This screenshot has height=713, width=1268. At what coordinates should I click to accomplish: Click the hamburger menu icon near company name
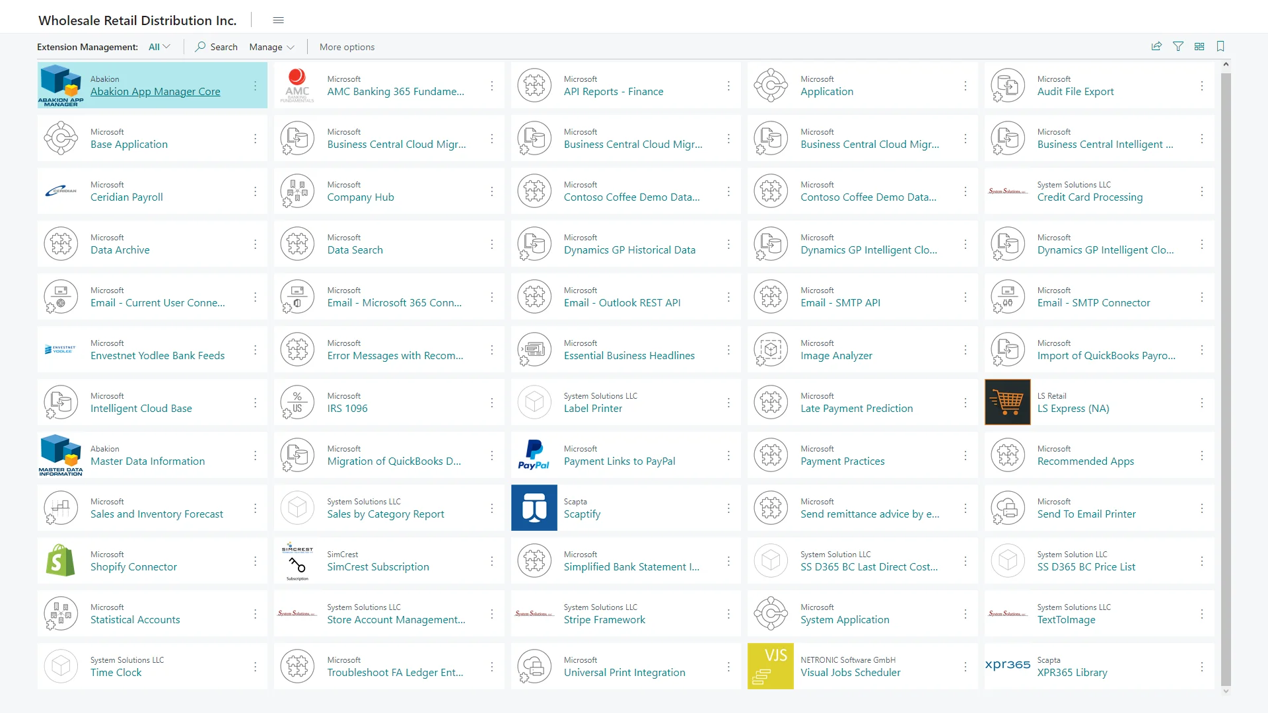(x=278, y=20)
